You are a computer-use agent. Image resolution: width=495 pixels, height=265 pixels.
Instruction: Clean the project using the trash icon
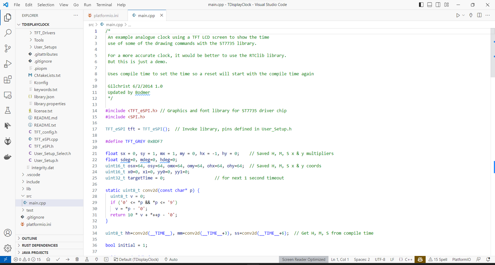tap(77, 259)
